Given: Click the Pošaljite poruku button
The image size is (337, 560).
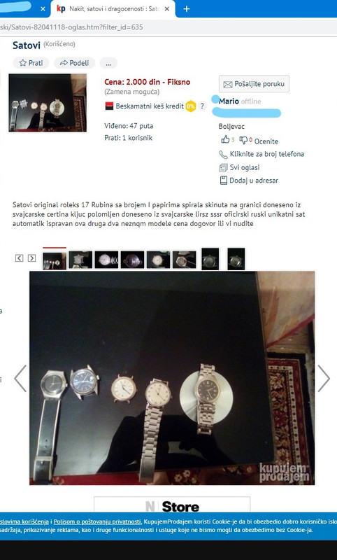Looking at the screenshot, I should [254, 84].
